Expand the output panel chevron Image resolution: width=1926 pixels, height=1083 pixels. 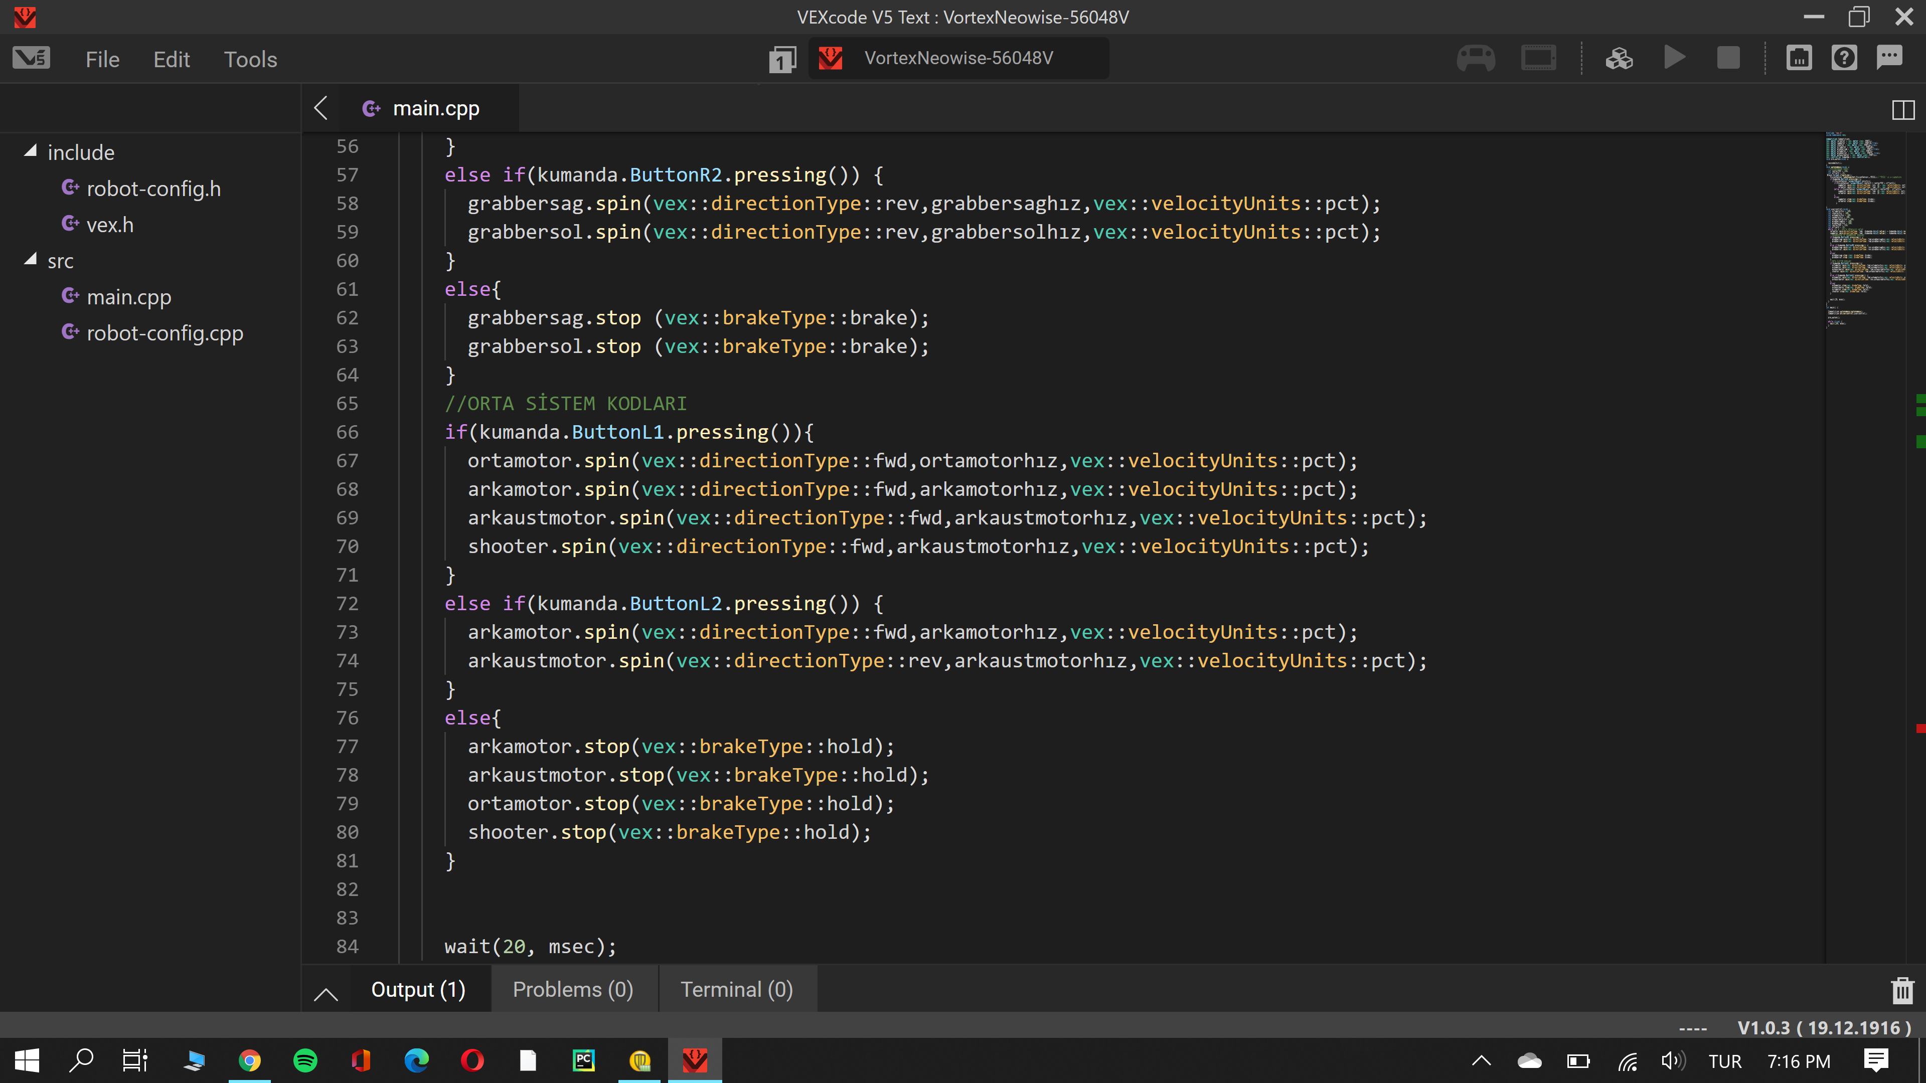coord(326,993)
